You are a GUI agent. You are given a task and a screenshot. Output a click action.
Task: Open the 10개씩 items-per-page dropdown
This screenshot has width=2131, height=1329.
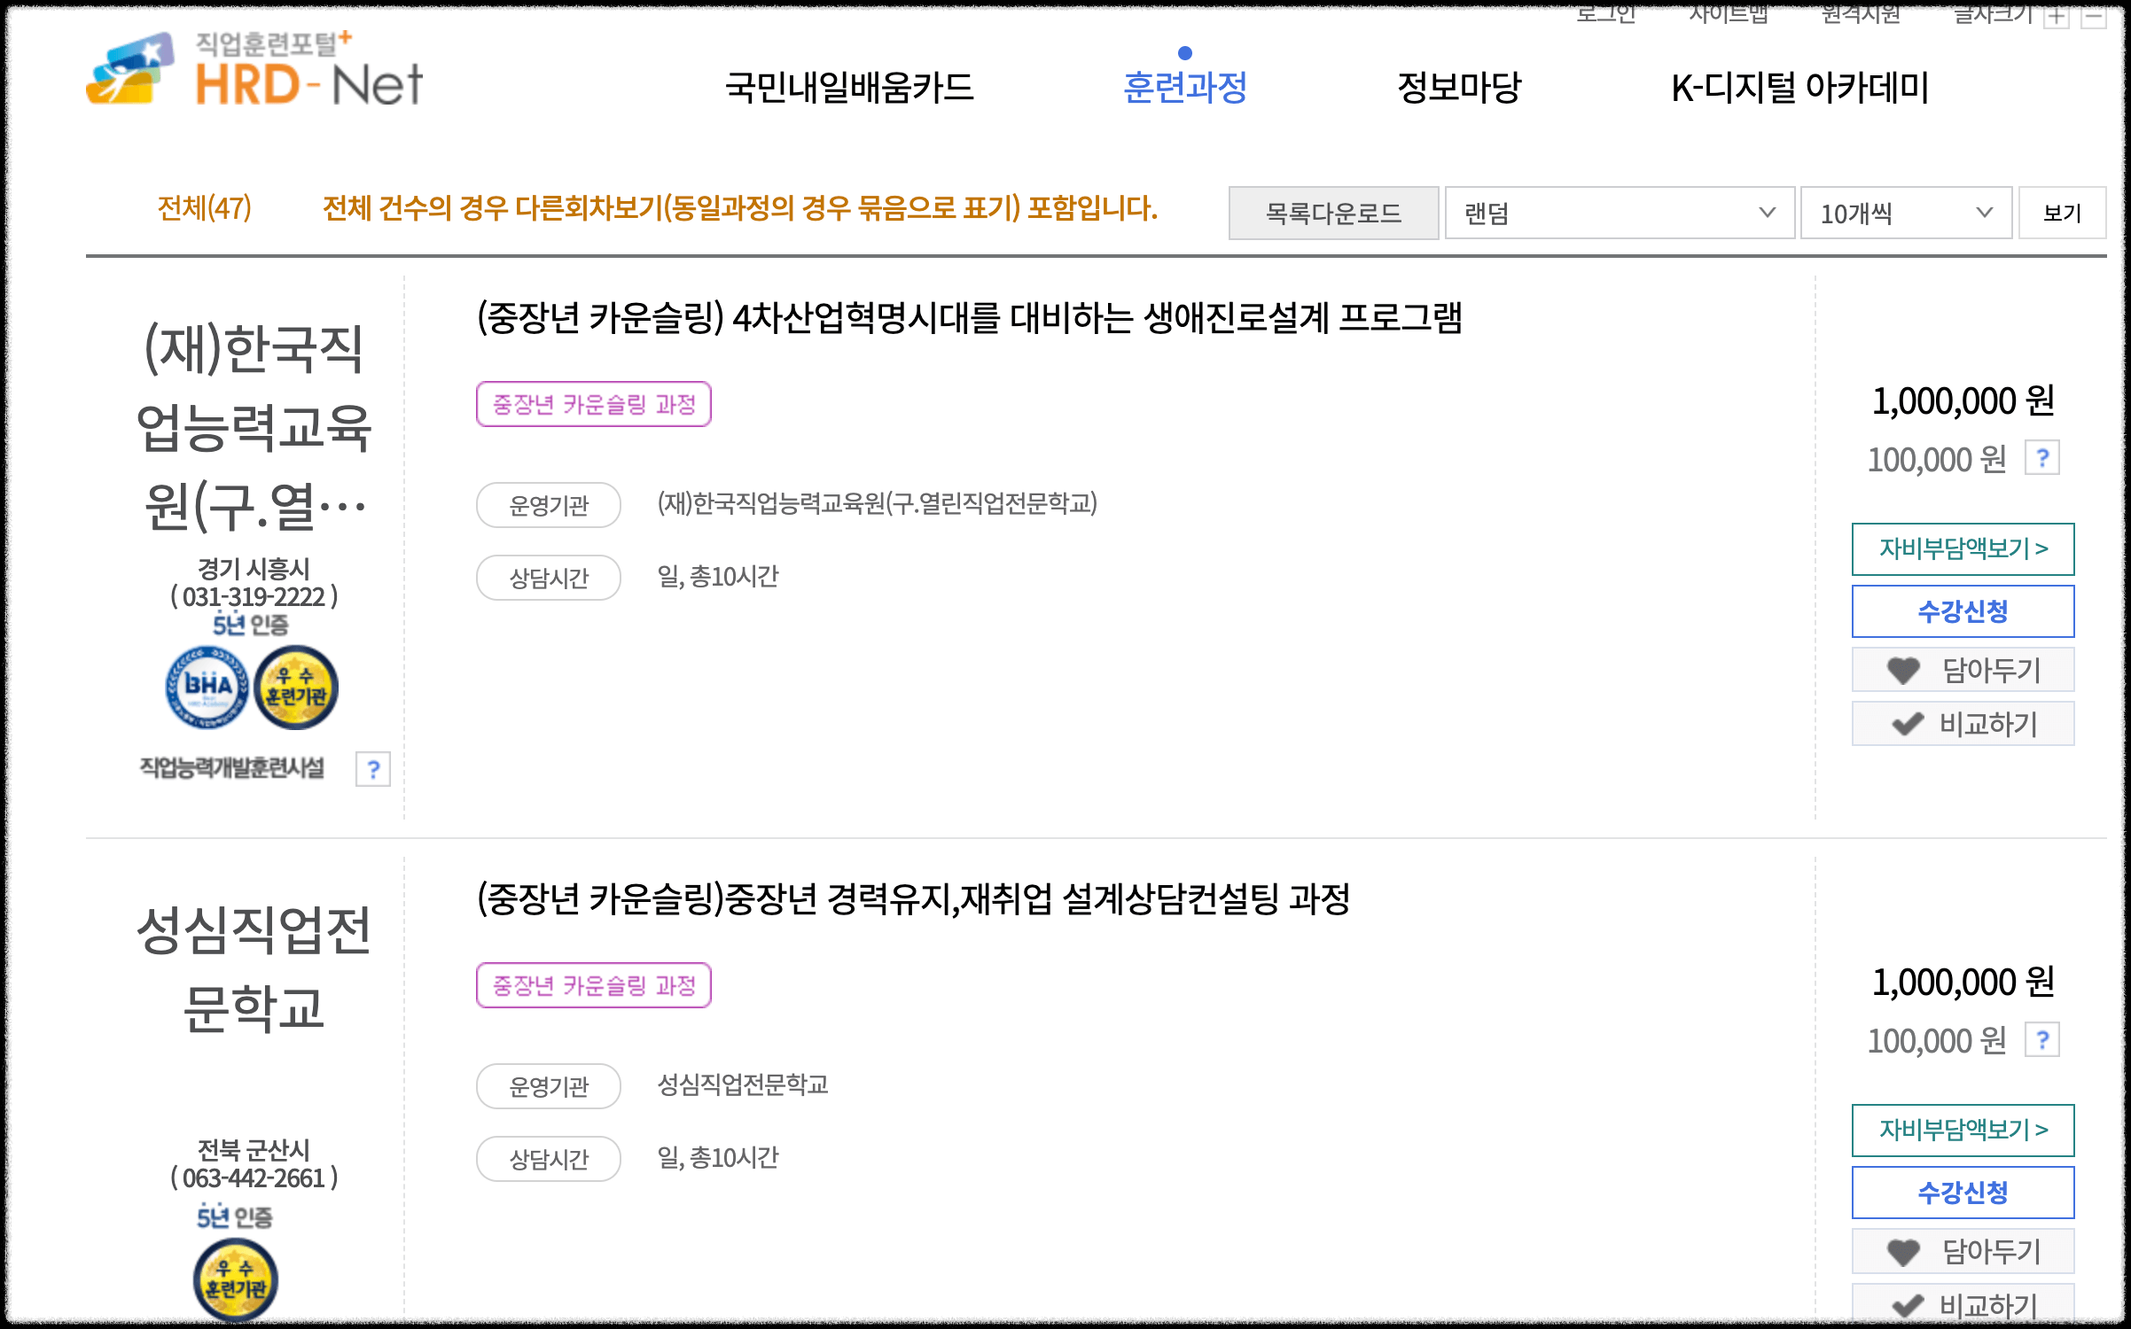pyautogui.click(x=1906, y=213)
